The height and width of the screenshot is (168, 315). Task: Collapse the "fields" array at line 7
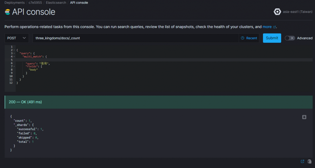(14, 67)
